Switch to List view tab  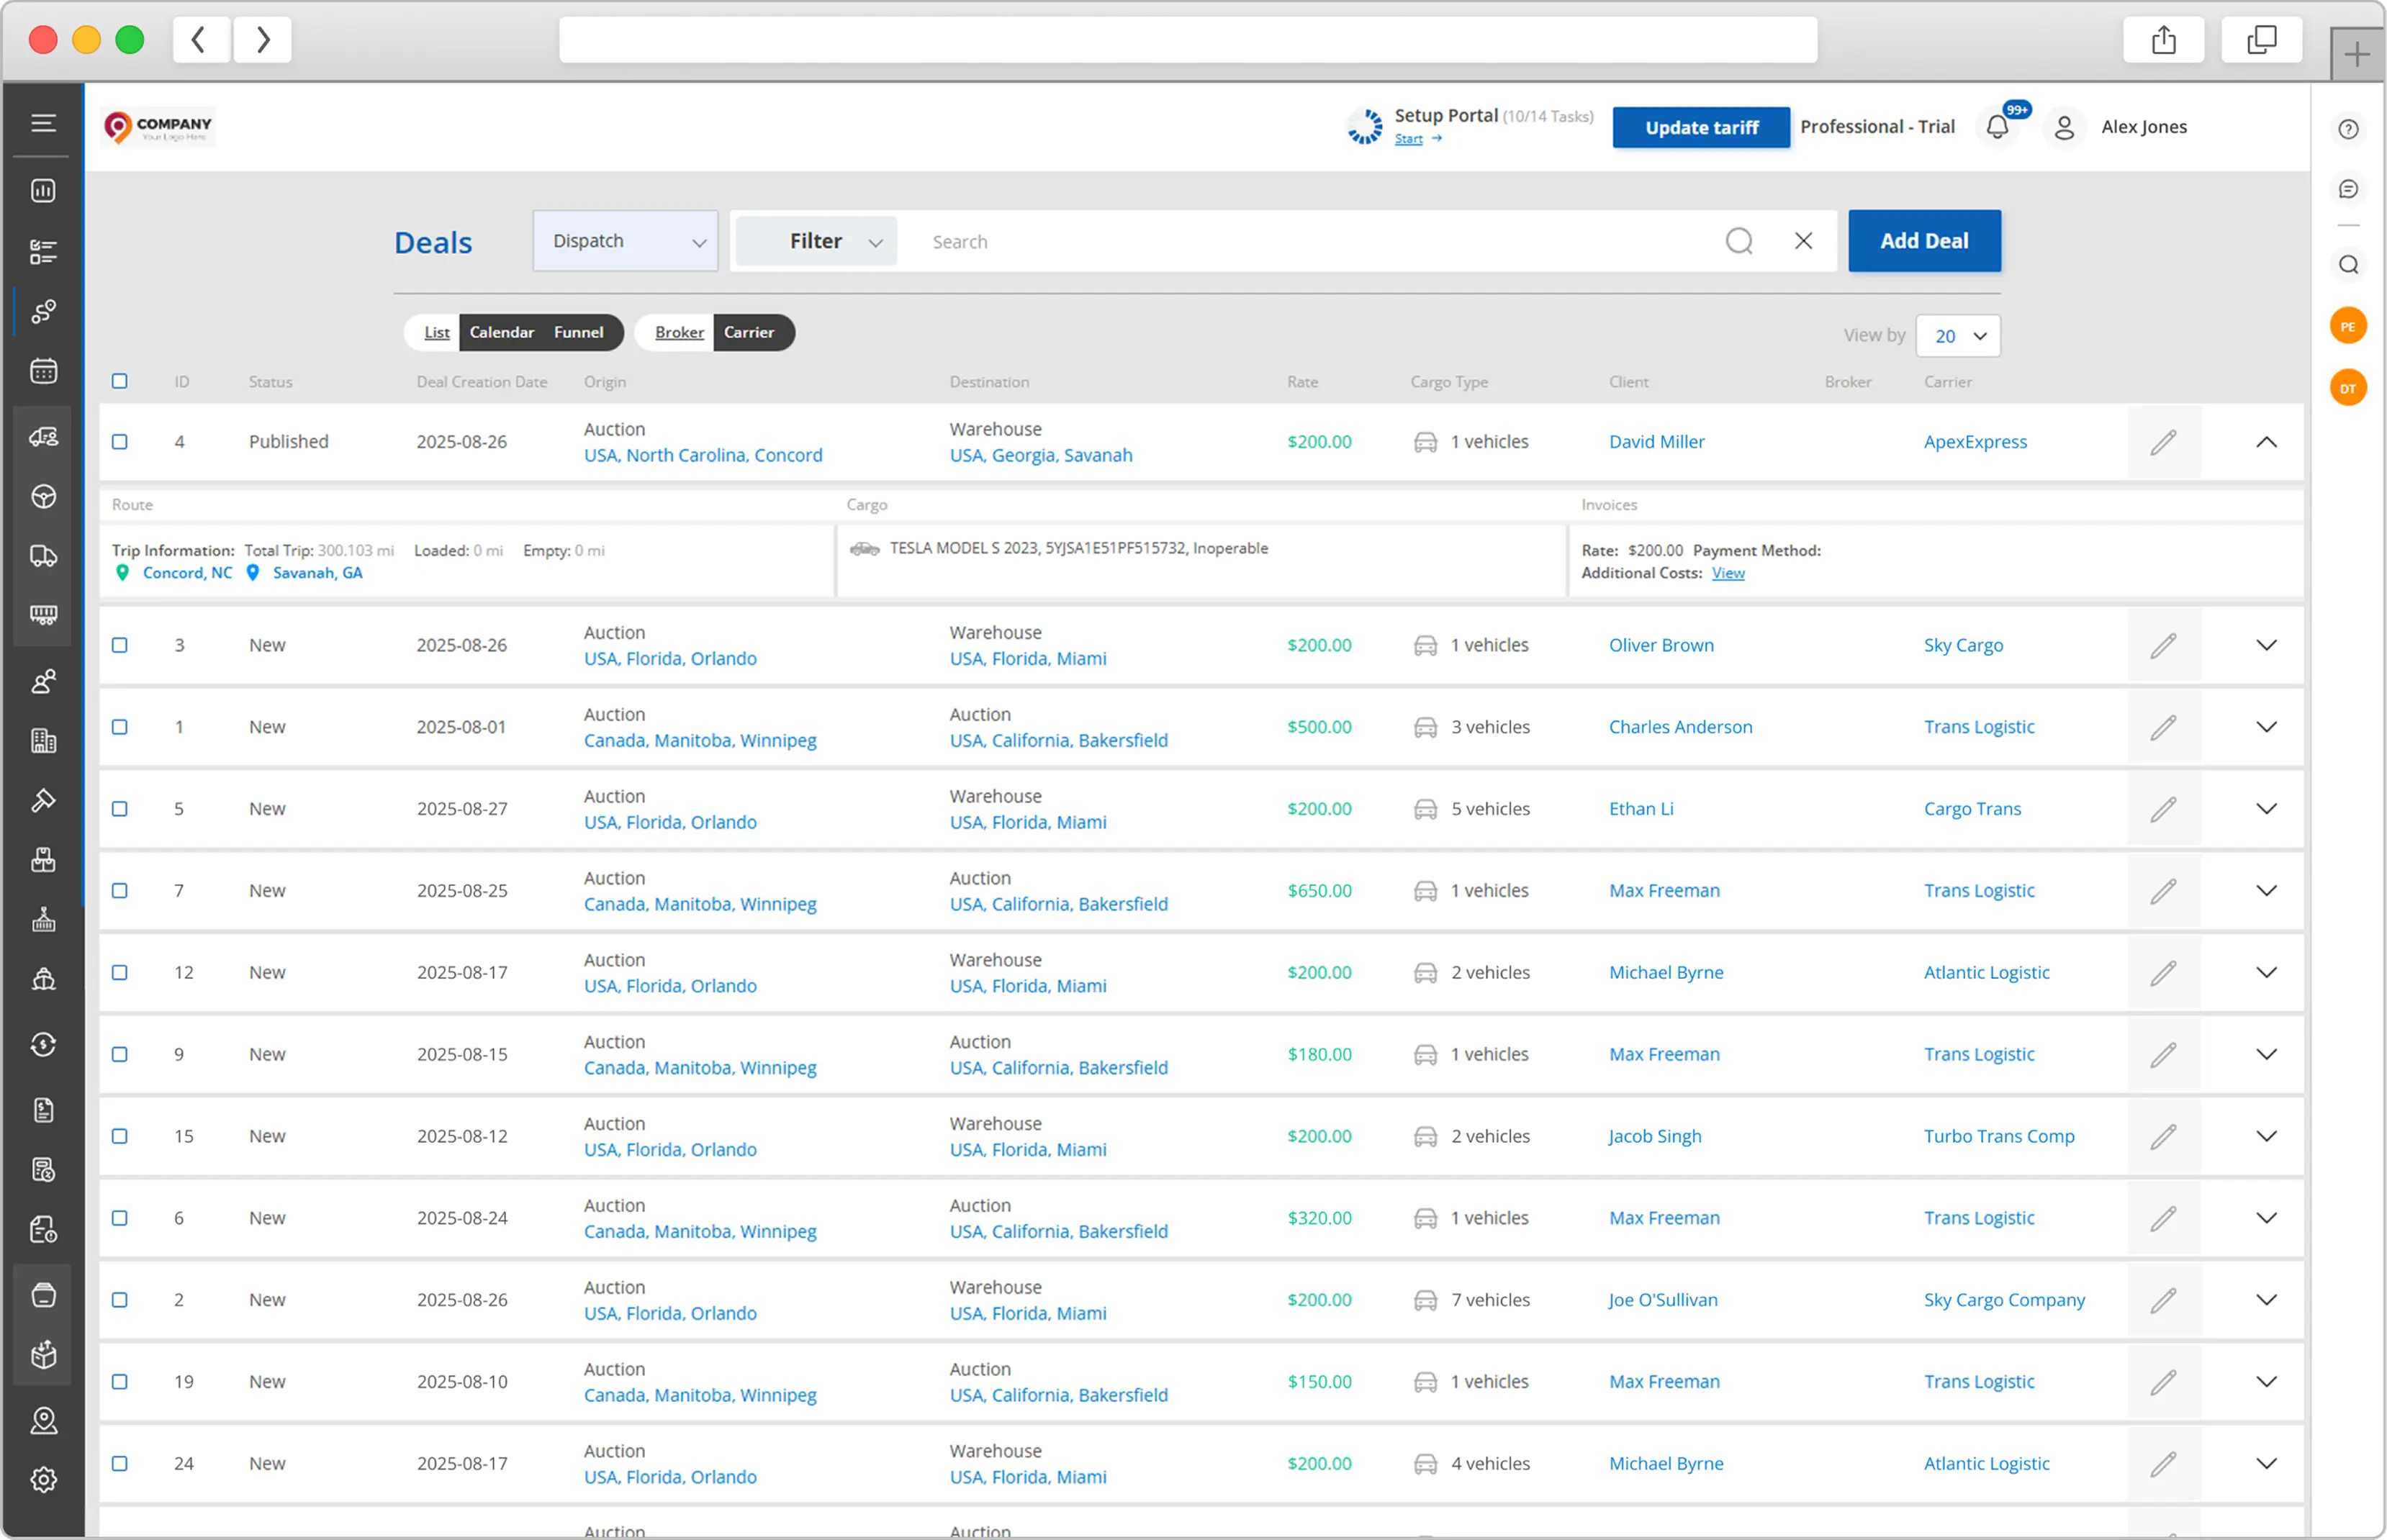[x=436, y=333]
